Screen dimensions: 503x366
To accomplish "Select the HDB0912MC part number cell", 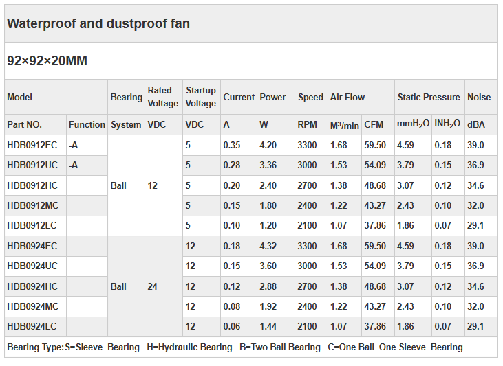I will [32, 205].
